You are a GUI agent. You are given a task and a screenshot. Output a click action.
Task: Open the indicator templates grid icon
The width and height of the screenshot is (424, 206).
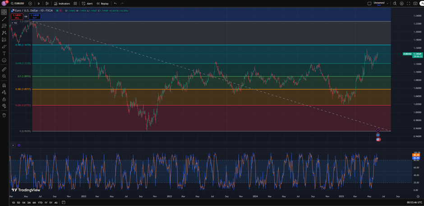pyautogui.click(x=75, y=3)
